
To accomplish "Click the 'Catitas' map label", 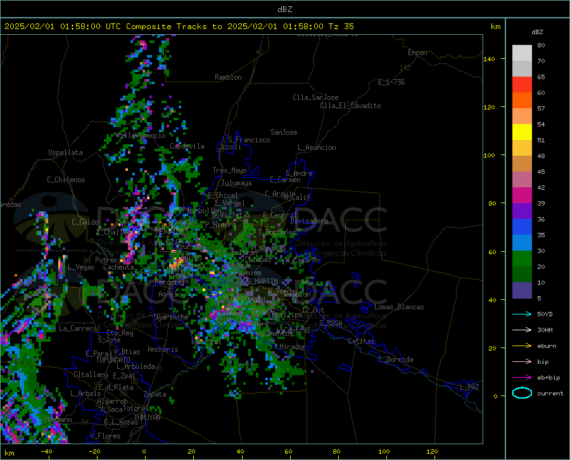I will [361, 341].
